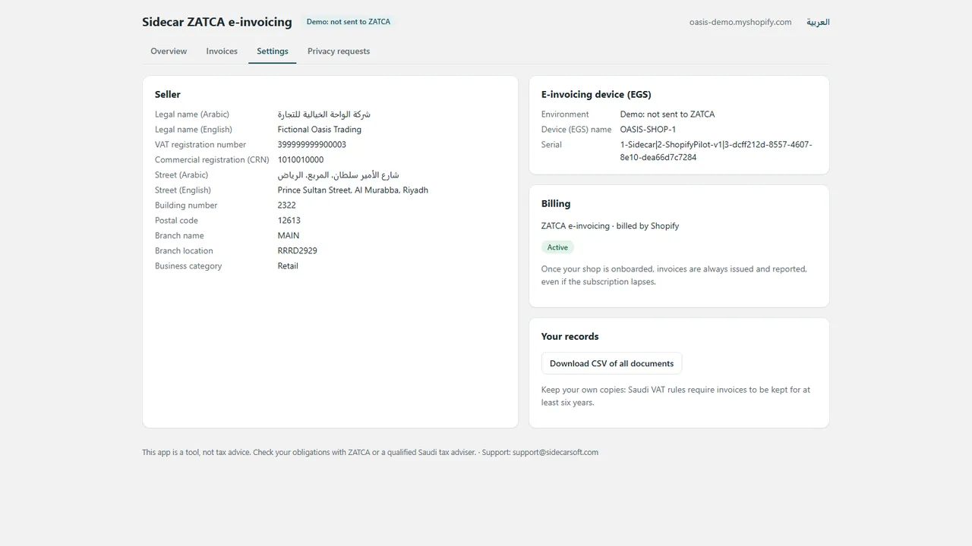Click the VAT registration number label
972x546 pixels.
[x=200, y=145]
